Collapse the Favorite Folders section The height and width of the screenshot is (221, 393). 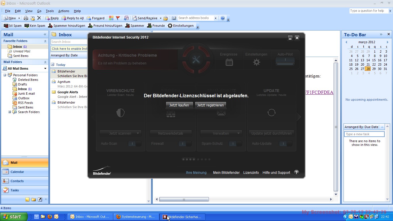(45, 41)
